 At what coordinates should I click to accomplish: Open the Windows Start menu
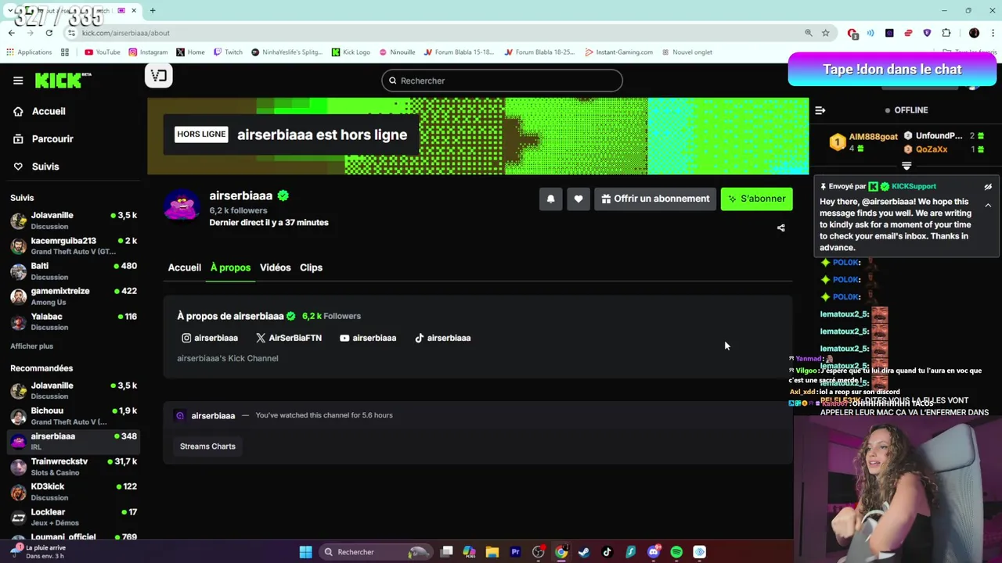tap(306, 552)
